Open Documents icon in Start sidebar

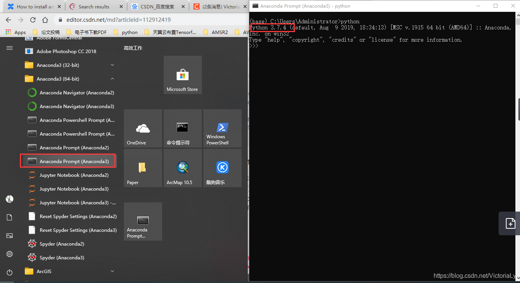tap(10, 217)
